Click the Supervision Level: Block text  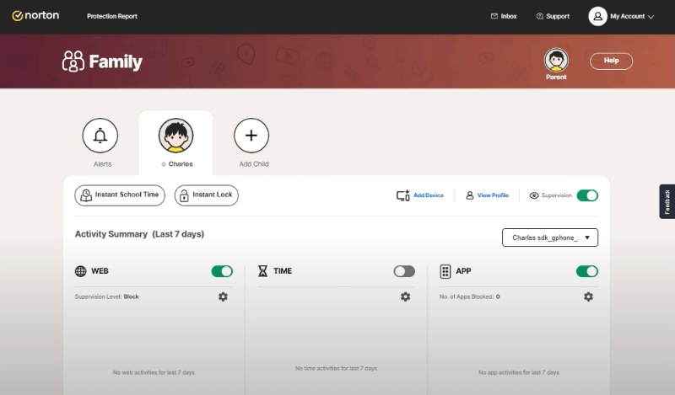click(x=107, y=296)
